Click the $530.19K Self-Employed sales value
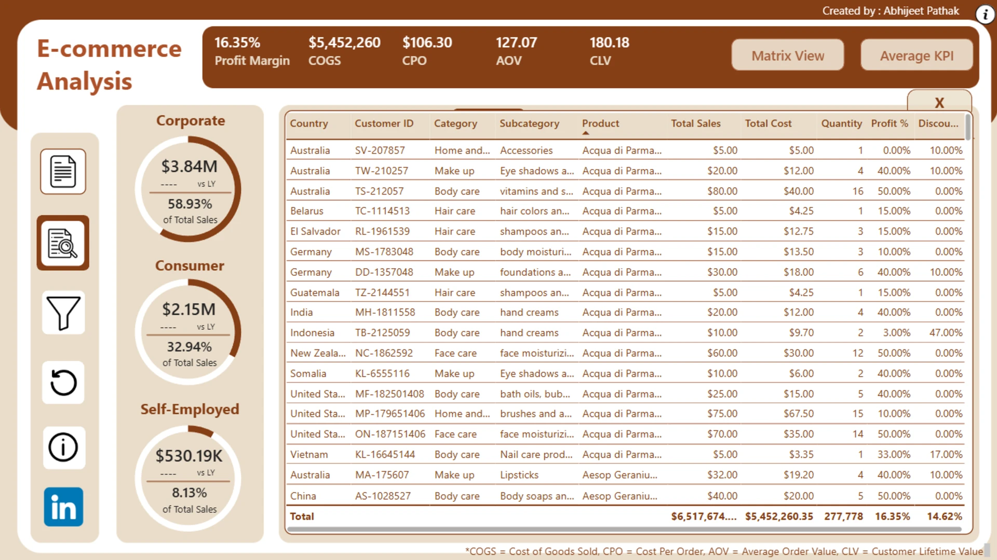 pos(189,456)
